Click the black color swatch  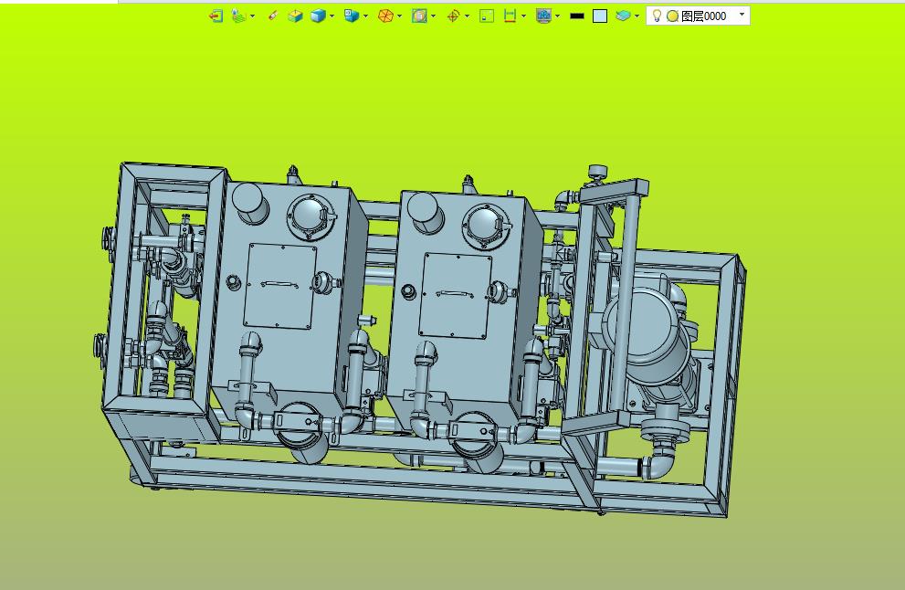pos(577,16)
